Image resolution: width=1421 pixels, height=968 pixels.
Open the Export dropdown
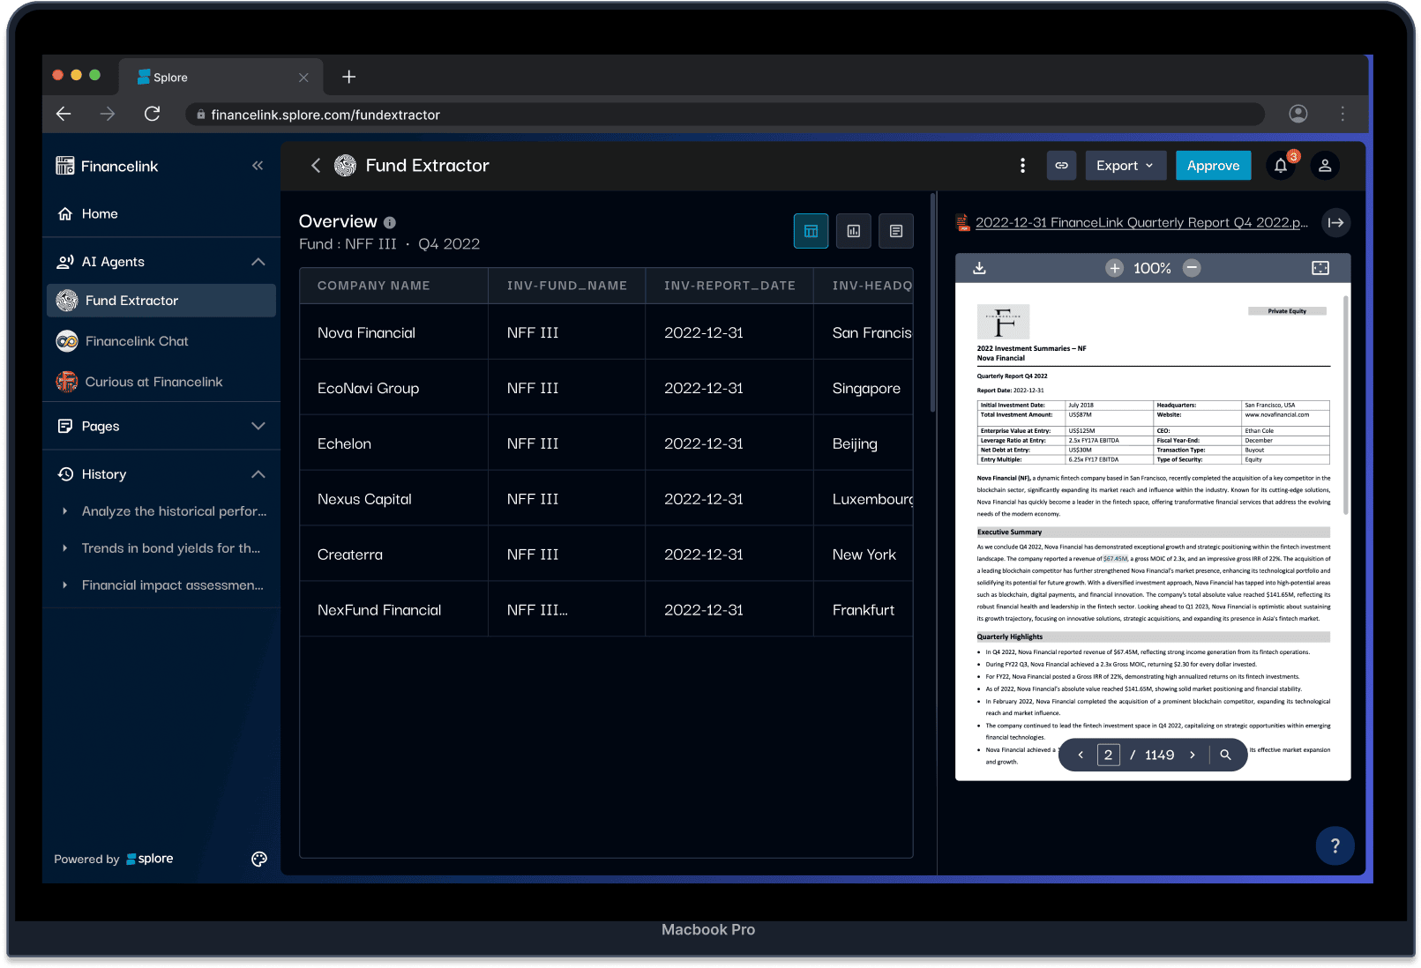click(x=1126, y=166)
